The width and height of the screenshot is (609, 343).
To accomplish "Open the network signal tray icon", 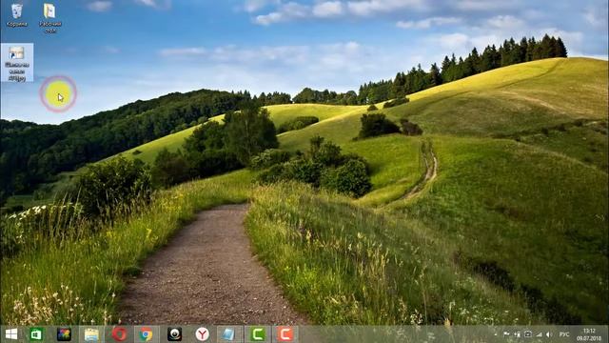I will tap(540, 334).
